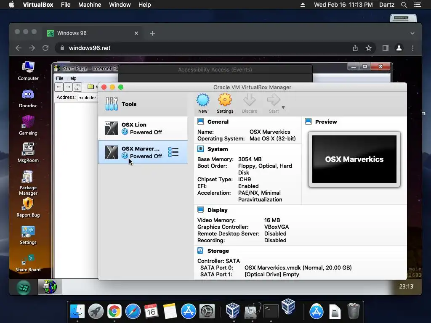Image resolution: width=431 pixels, height=323 pixels.
Task: Open Chrome side panel icon
Action: (x=386, y=48)
